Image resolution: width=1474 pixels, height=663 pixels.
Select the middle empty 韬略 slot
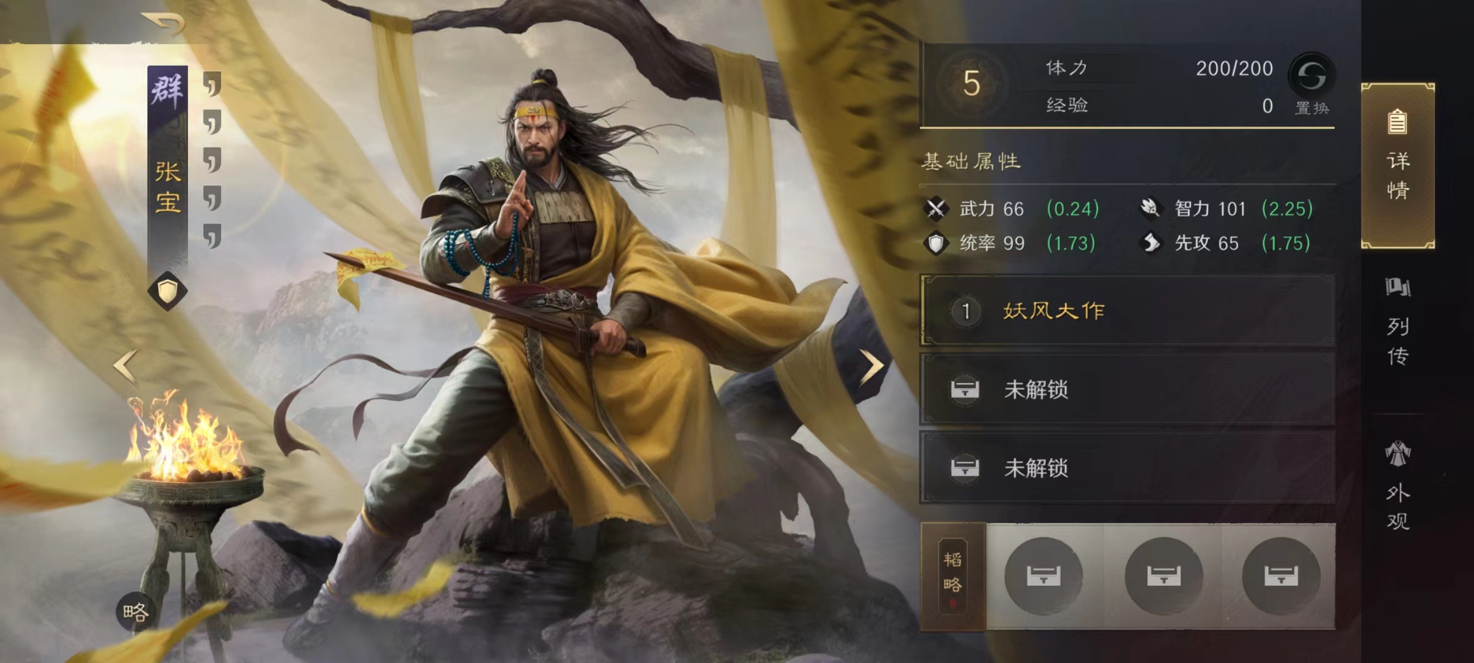click(x=1163, y=576)
